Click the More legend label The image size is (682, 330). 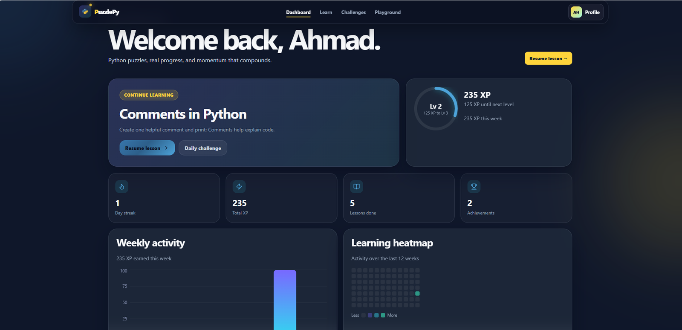point(392,315)
